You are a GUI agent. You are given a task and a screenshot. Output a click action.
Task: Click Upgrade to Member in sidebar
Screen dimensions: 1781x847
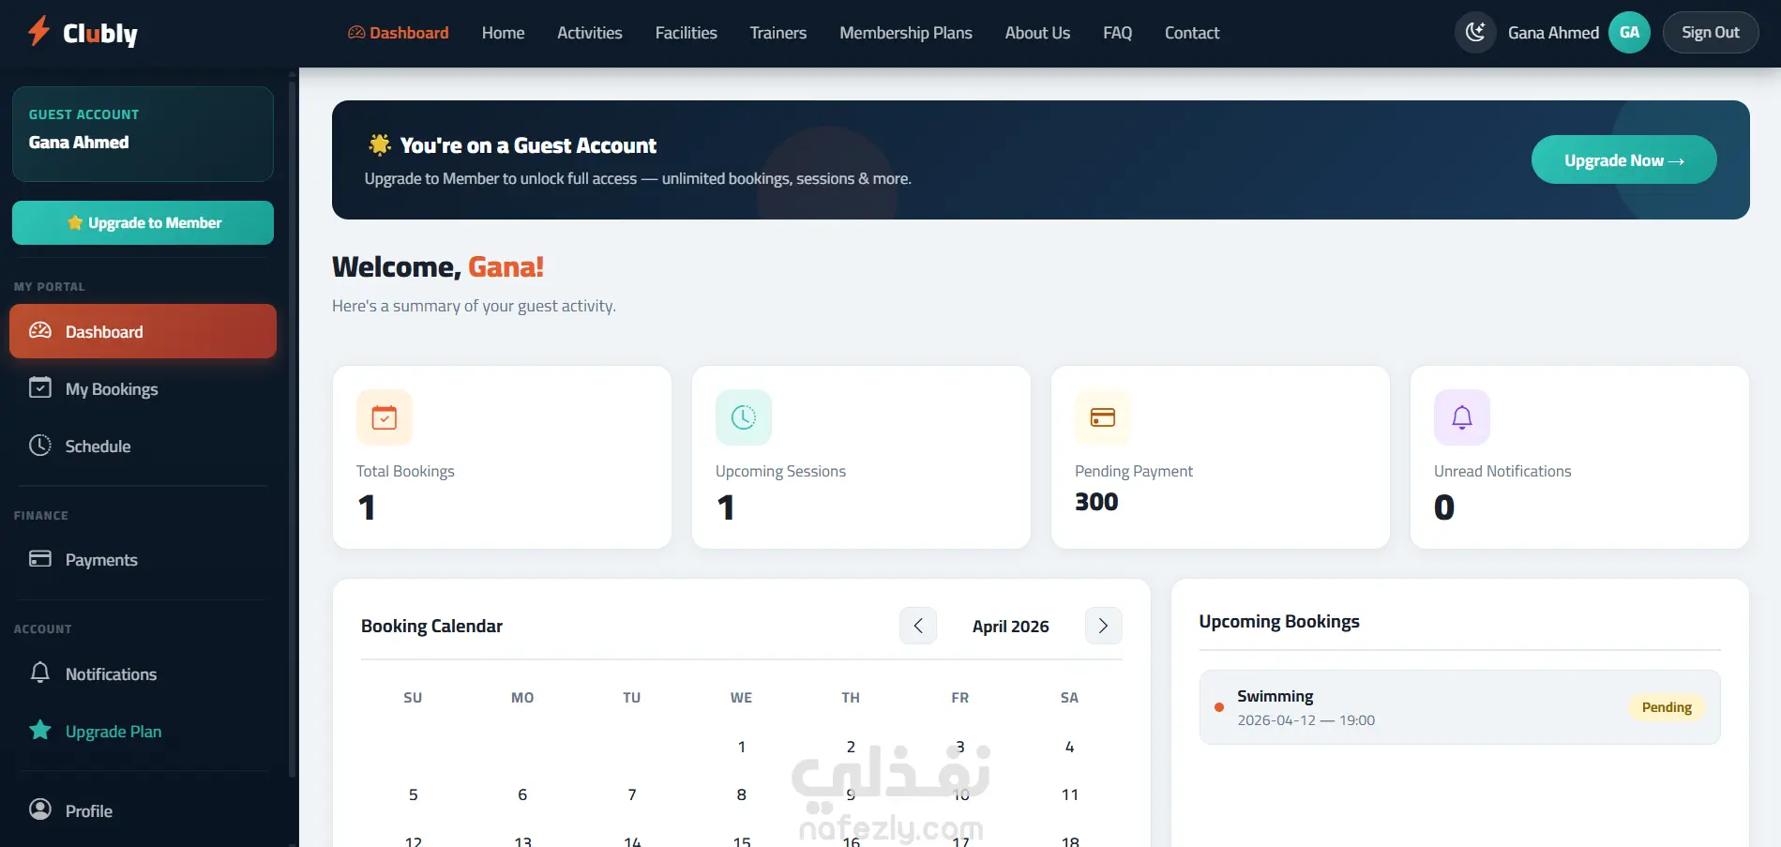143,222
